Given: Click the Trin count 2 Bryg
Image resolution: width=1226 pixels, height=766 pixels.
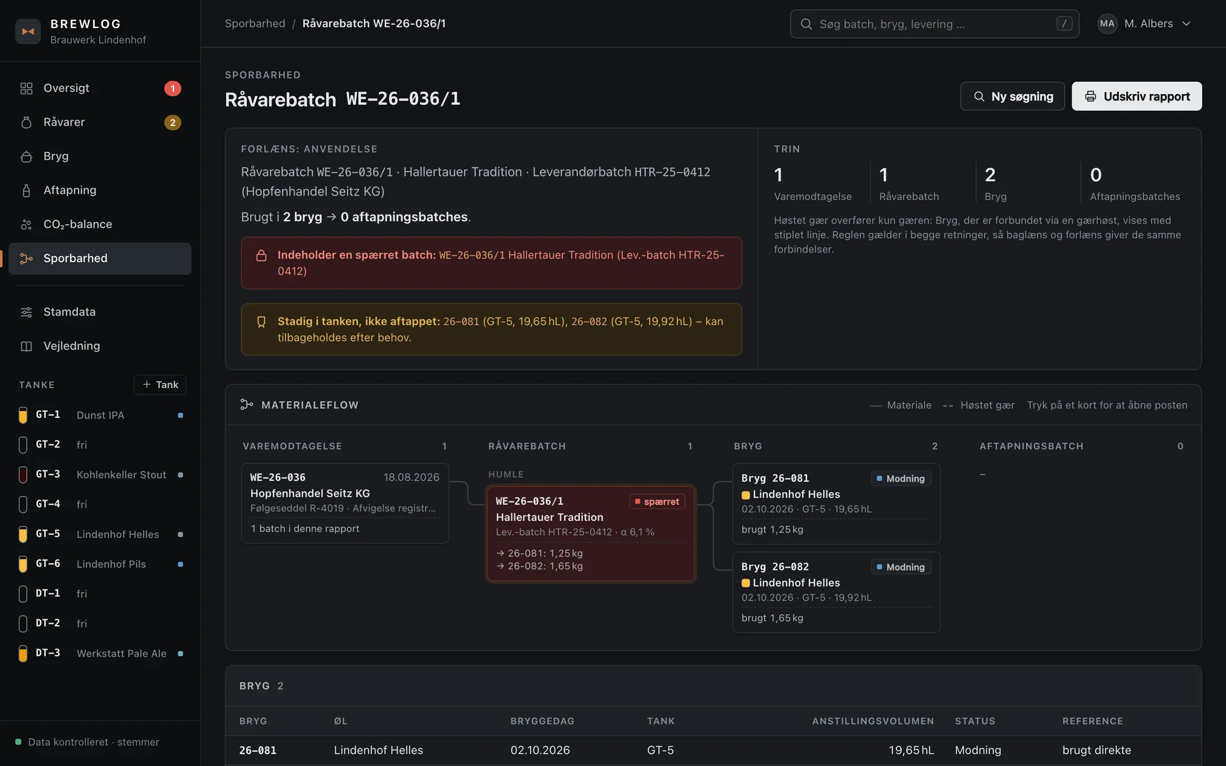Looking at the screenshot, I should click(996, 183).
